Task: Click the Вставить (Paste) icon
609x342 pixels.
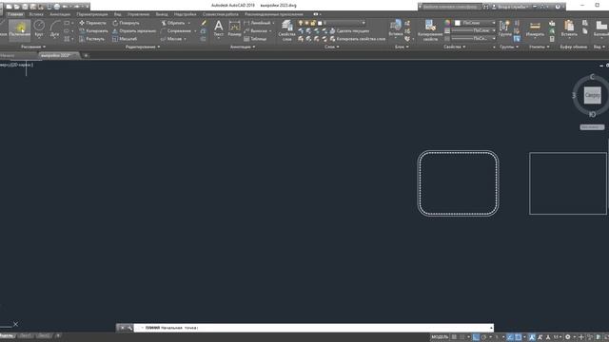Action: click(569, 28)
